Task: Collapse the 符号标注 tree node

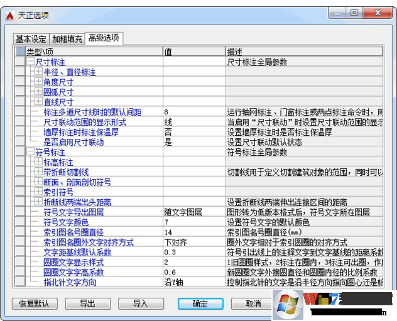Action: [30, 151]
